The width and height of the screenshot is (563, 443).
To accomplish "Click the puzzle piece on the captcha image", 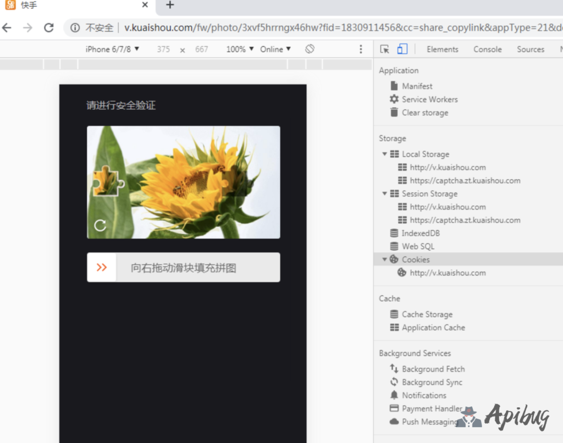I will (x=107, y=182).
